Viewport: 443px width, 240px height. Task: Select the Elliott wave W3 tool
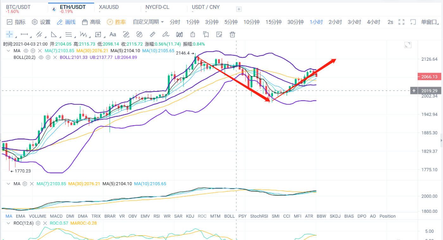(x=83, y=34)
